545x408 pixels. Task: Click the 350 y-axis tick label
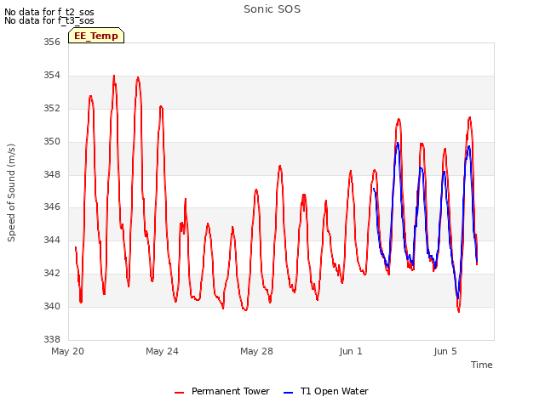coord(52,142)
